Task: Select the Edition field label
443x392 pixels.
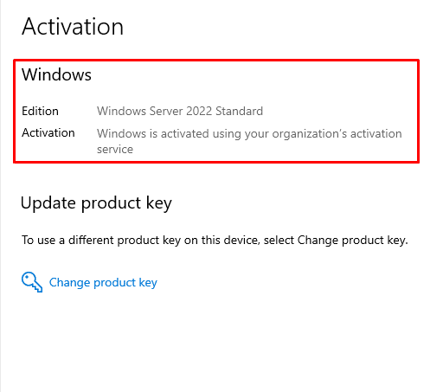Action: 40,111
